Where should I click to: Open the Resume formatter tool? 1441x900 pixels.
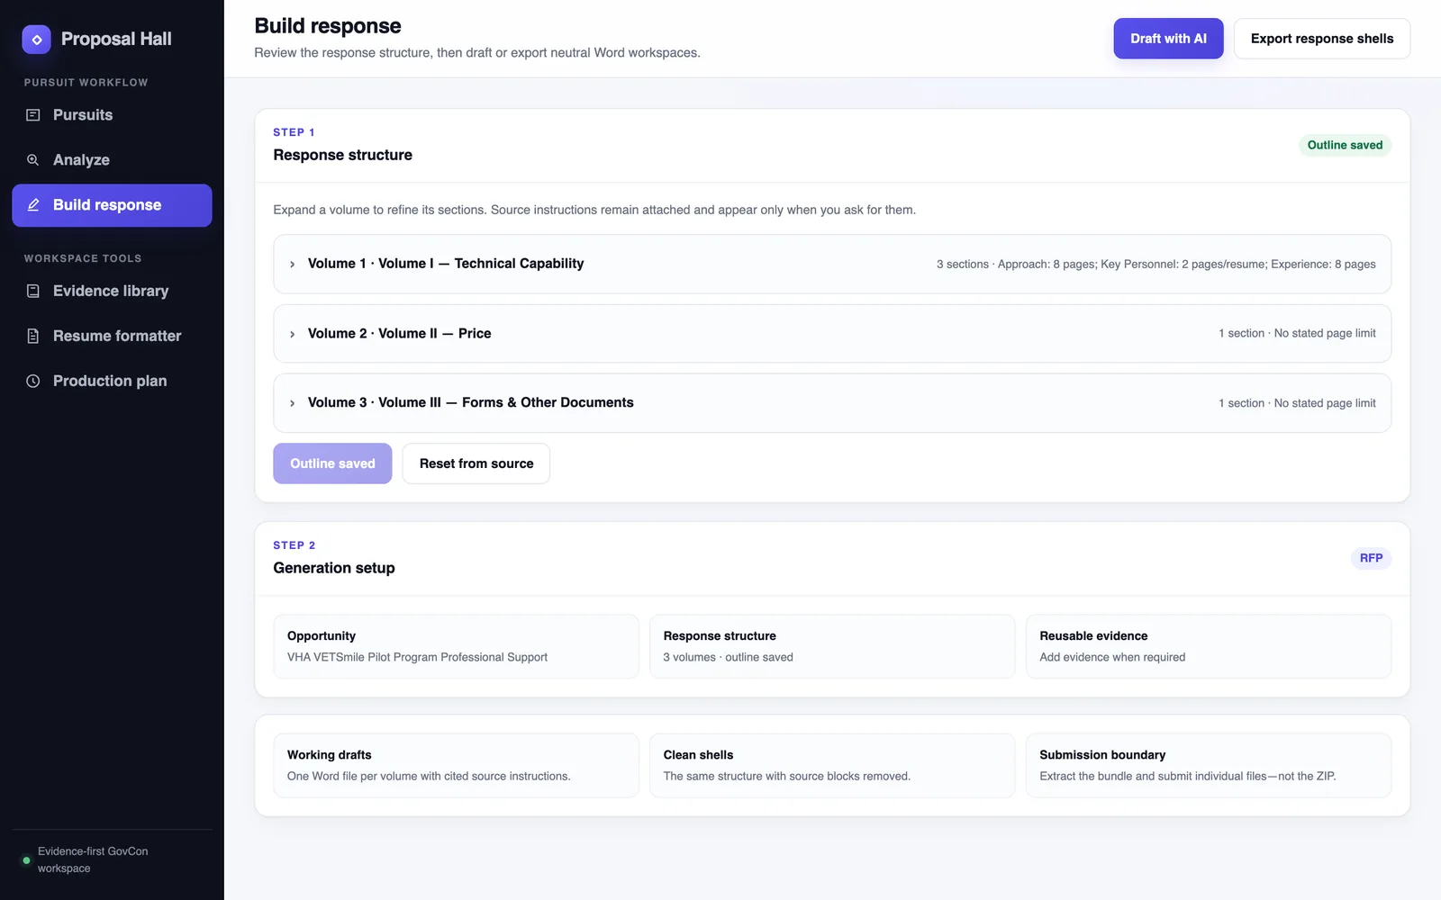pos(112,336)
